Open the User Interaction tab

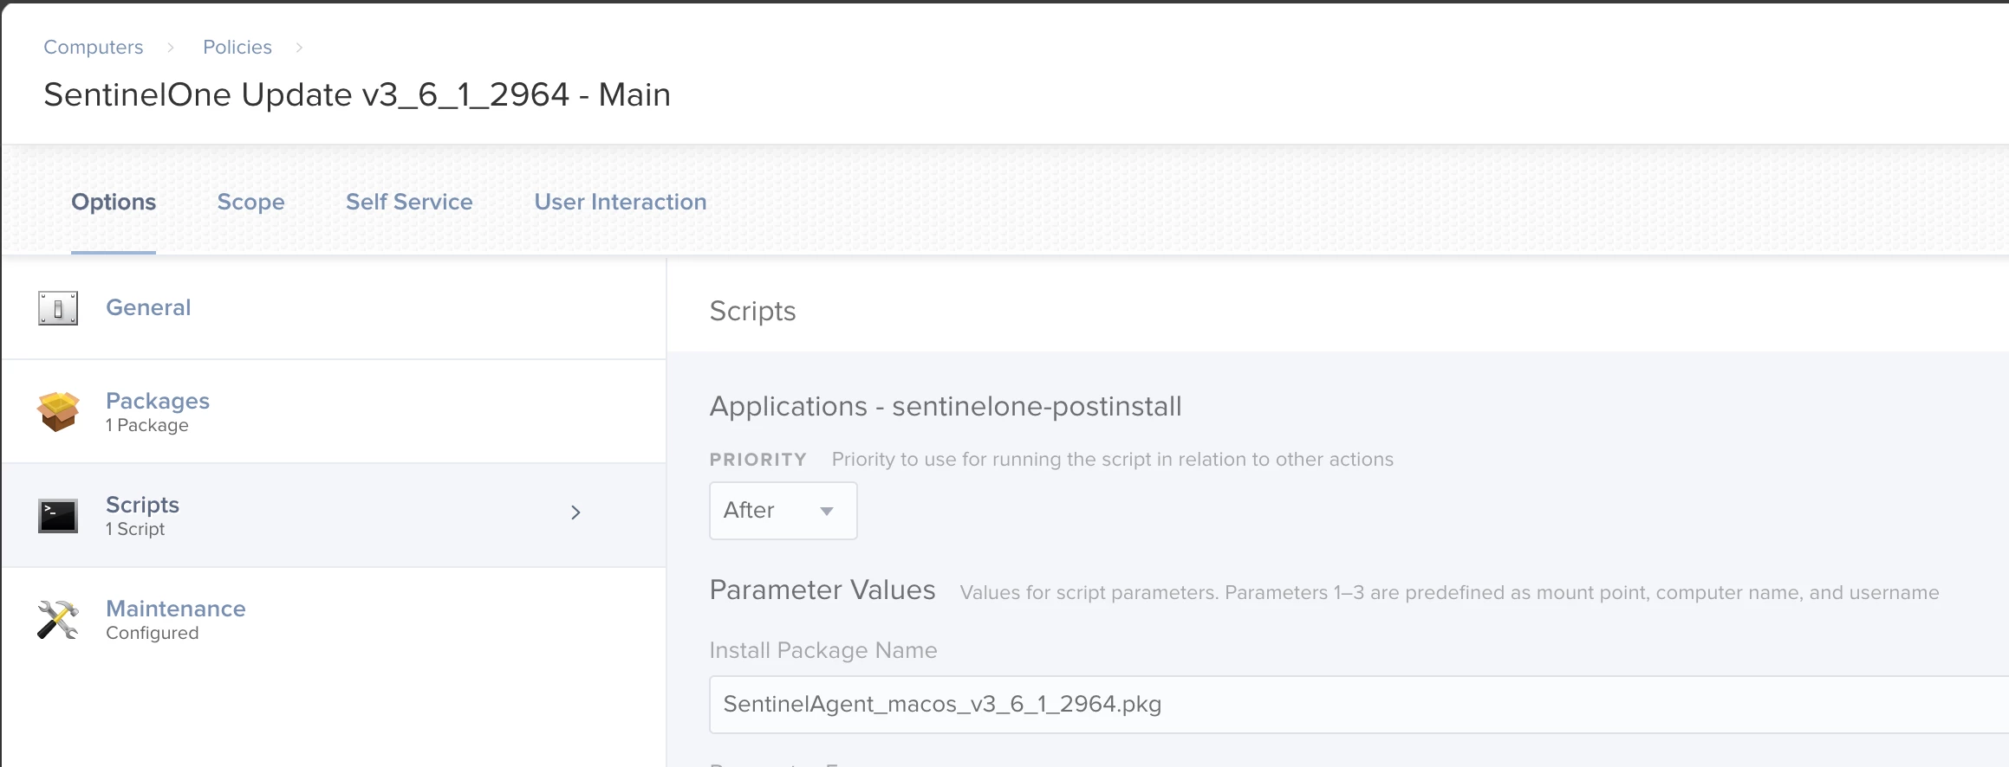tap(621, 202)
